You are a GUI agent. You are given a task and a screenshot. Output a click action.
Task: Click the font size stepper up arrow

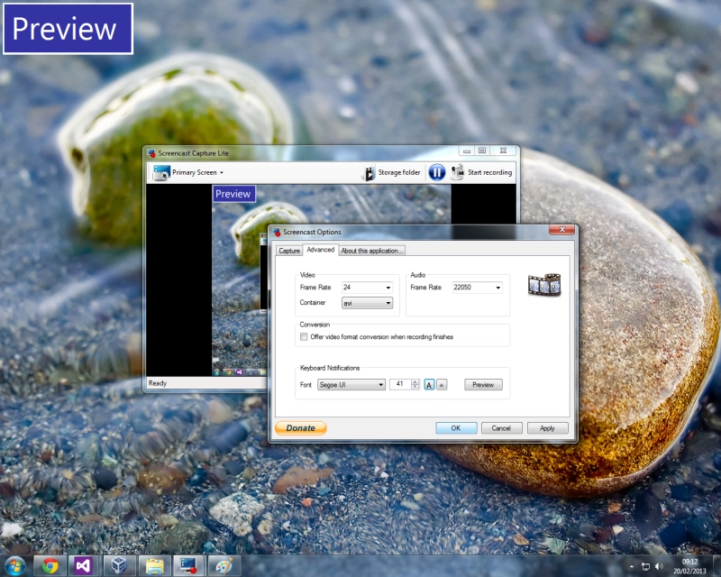pyautogui.click(x=415, y=382)
